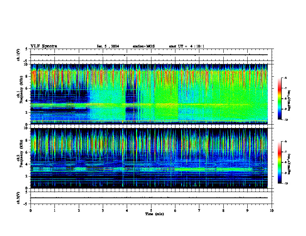Click the ch.1 "Frequency (kHz)" axis label
Image resolution: width=306 pixels, height=236 pixels.
(x=22, y=90)
